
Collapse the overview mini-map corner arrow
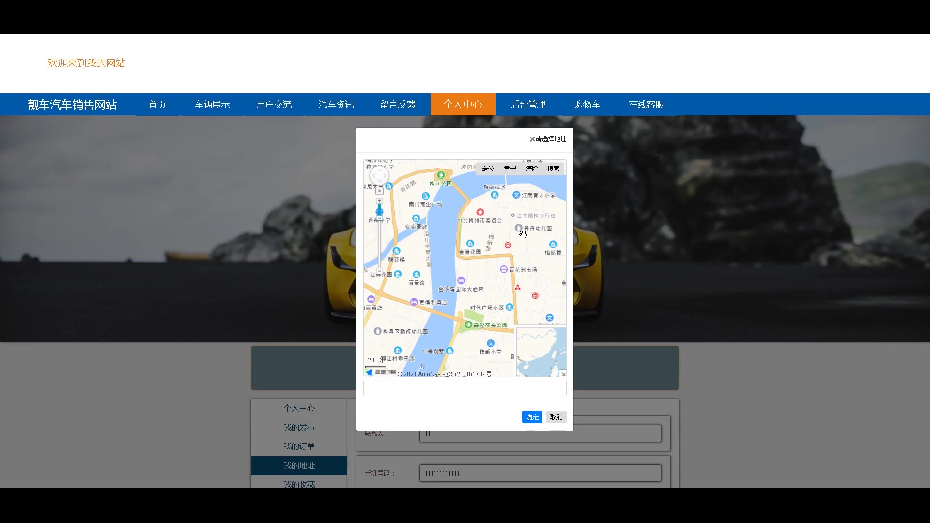(x=563, y=374)
